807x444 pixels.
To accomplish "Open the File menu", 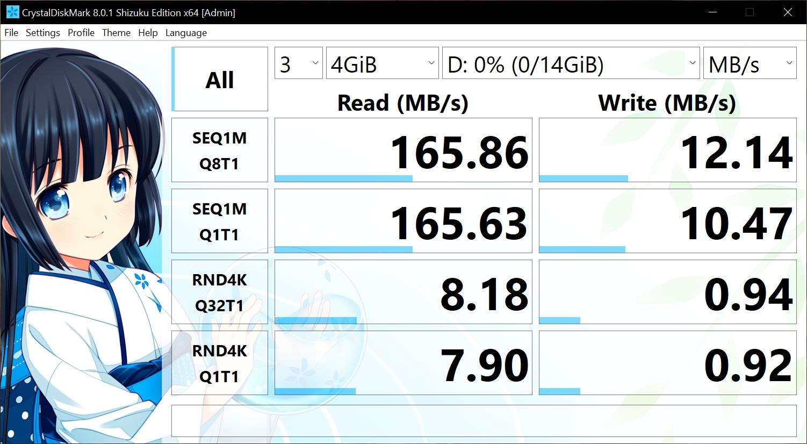I will pos(11,33).
